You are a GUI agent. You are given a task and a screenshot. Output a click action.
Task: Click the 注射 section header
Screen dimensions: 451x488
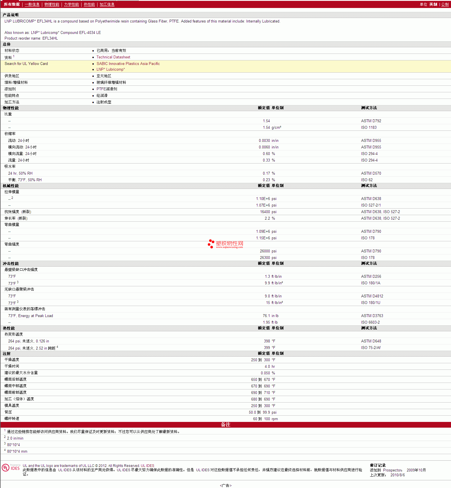click(x=7, y=354)
